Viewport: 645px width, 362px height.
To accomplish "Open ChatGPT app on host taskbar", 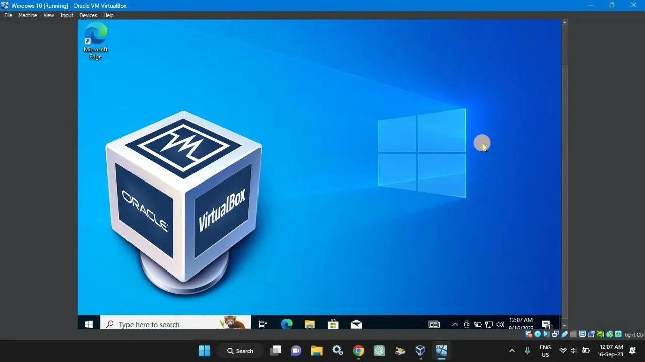I will pyautogui.click(x=379, y=351).
